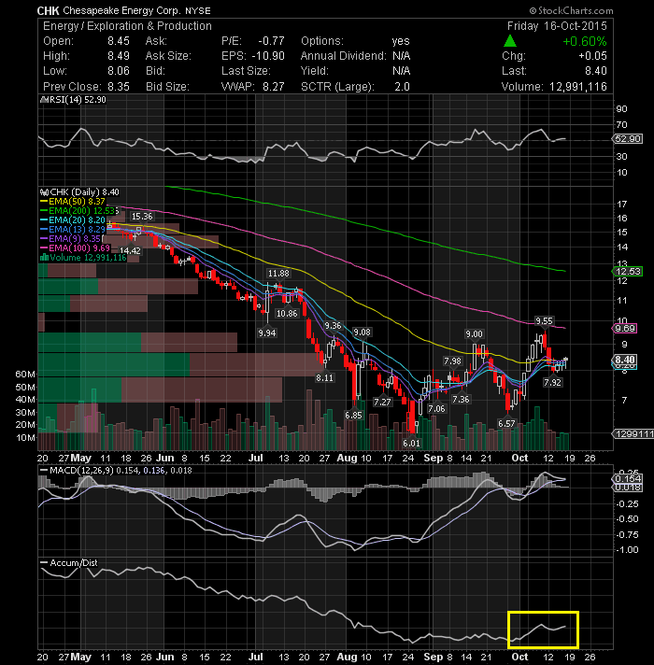Click the 7.36 price label
Screen dimensions: 654x665
(x=461, y=399)
